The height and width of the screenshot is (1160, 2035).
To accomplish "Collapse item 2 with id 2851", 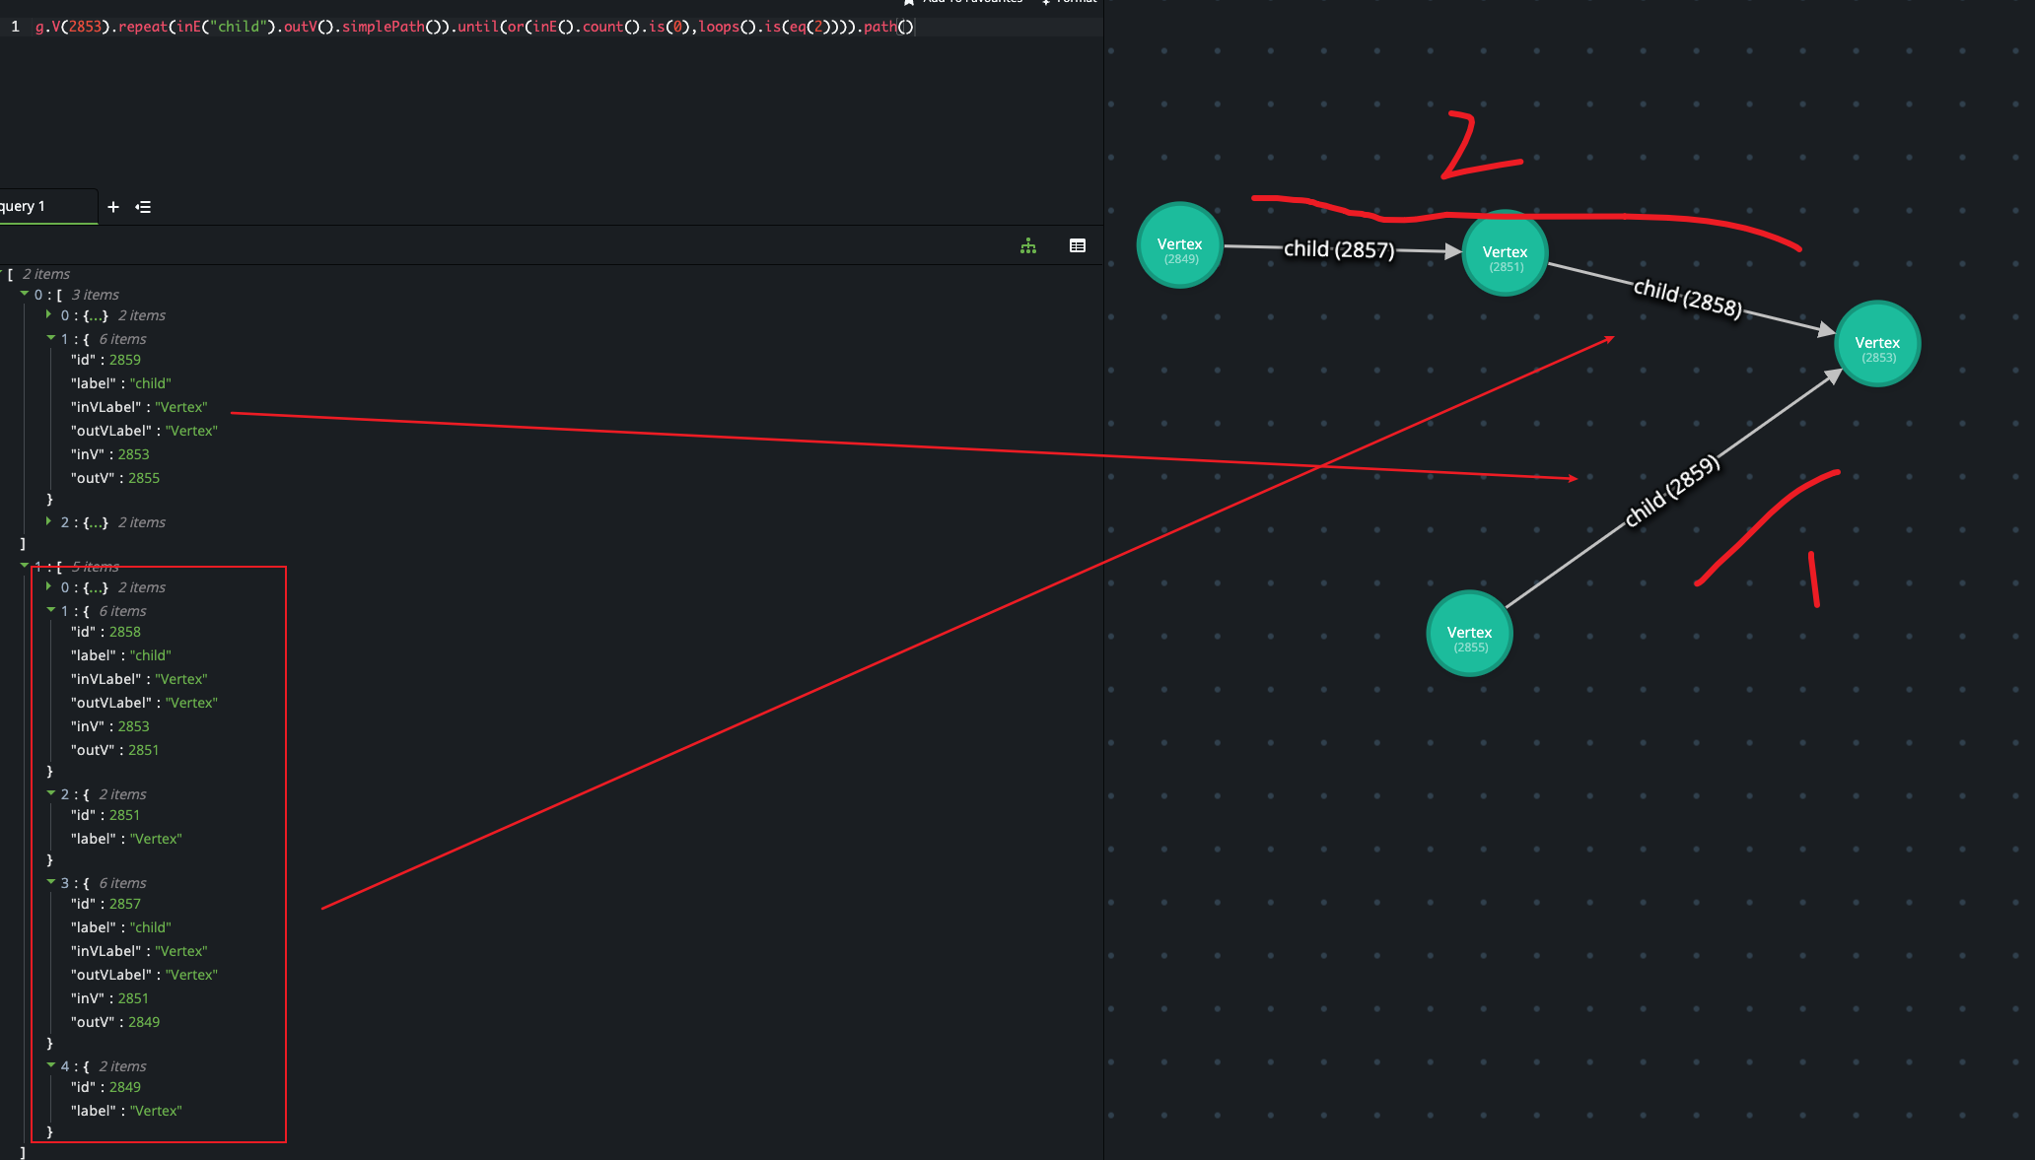I will pos(51,793).
